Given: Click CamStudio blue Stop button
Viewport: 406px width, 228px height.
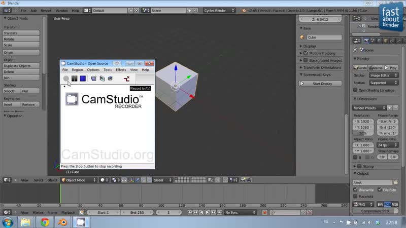Looking at the screenshot, I should (83, 79).
